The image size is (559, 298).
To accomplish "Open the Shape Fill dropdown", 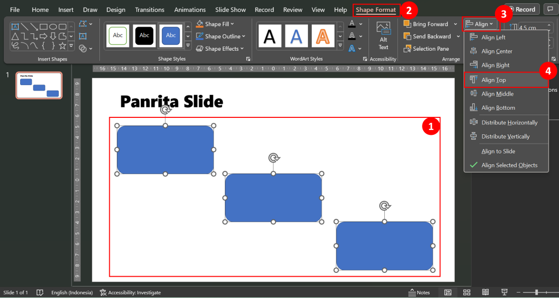I will 215,24.
